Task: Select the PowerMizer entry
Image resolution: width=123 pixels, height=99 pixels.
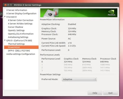Action: pos(21,47)
